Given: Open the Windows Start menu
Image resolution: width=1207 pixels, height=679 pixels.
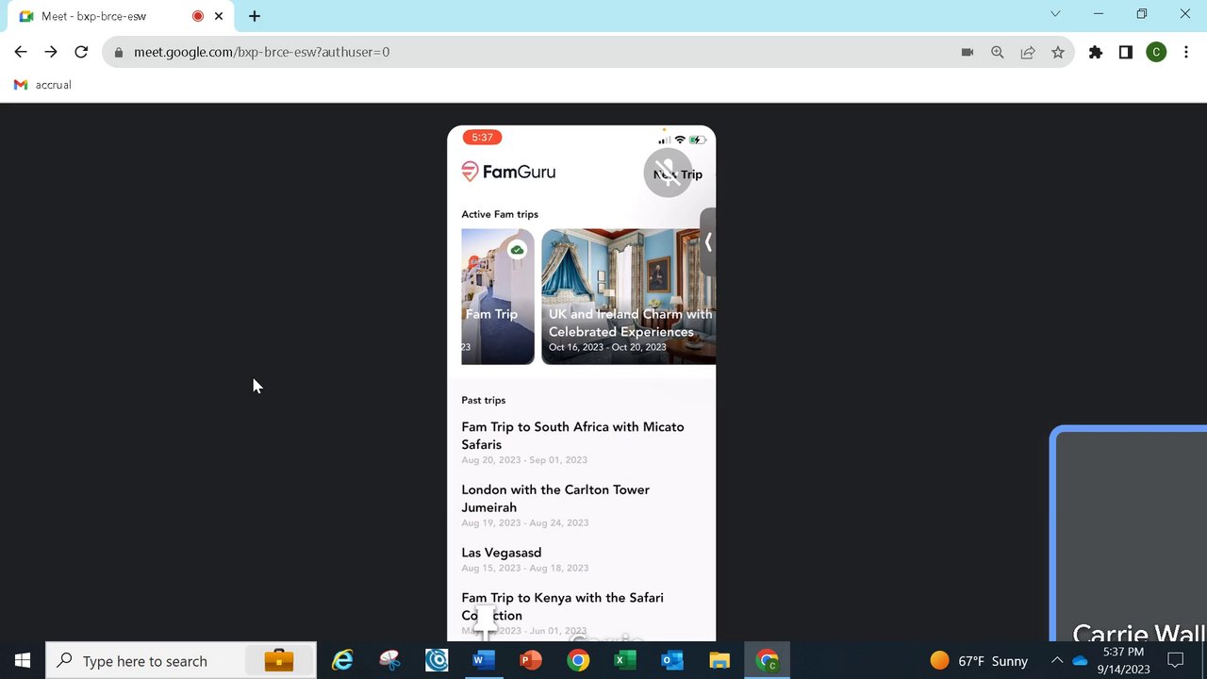Looking at the screenshot, I should coord(23,660).
